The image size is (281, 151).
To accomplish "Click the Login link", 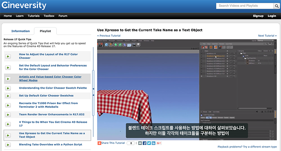I will (x=272, y=16).
